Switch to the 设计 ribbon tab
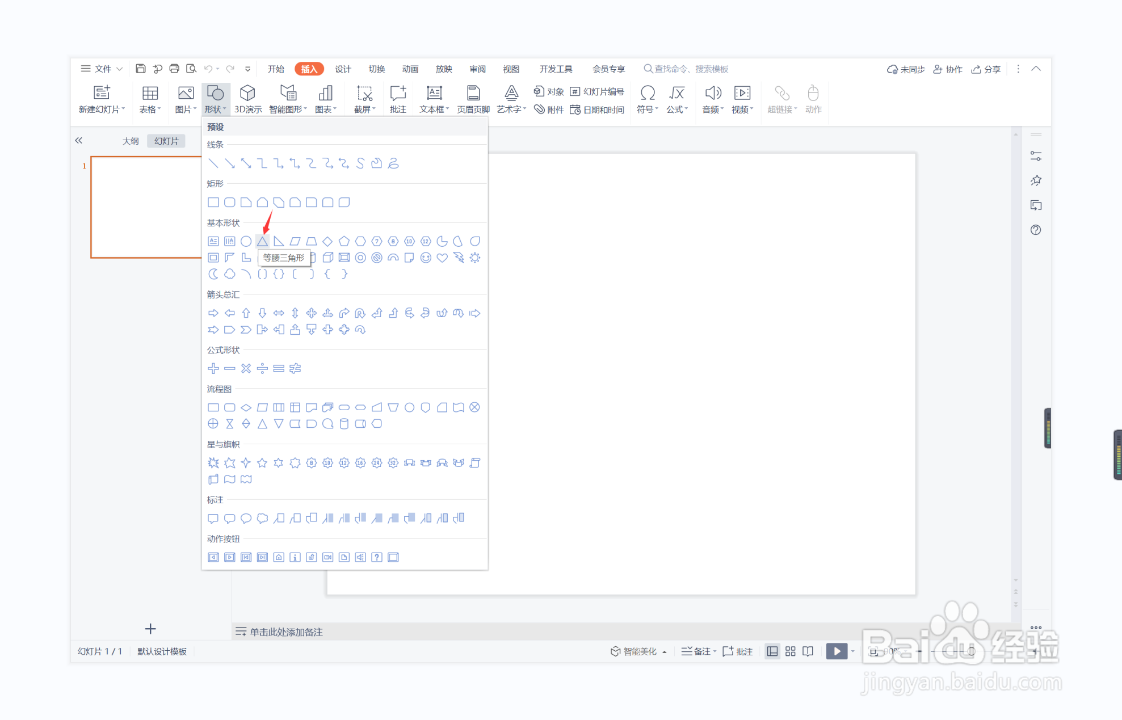The image size is (1122, 720). click(343, 69)
